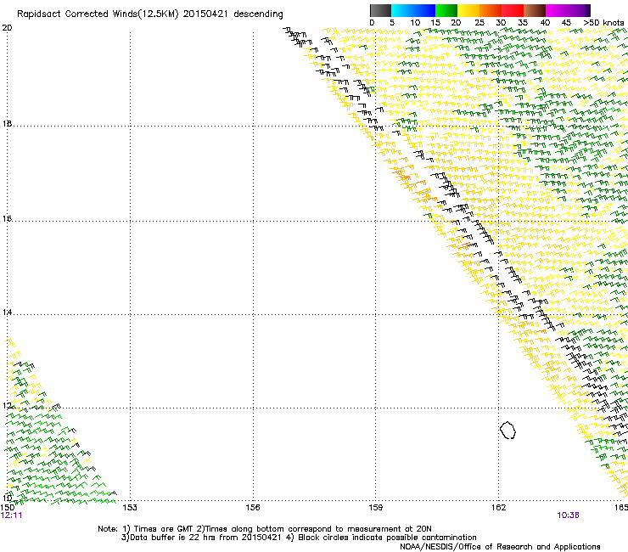Click the longitude label '159'
The image size is (628, 552).
point(375,508)
